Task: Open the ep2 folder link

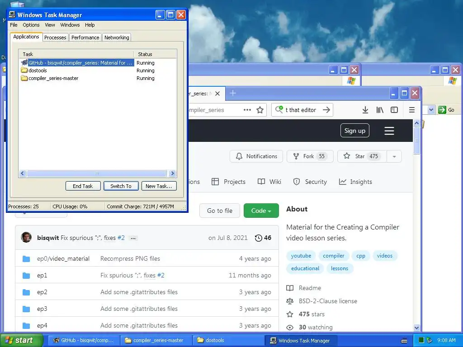Action: pyautogui.click(x=42, y=292)
